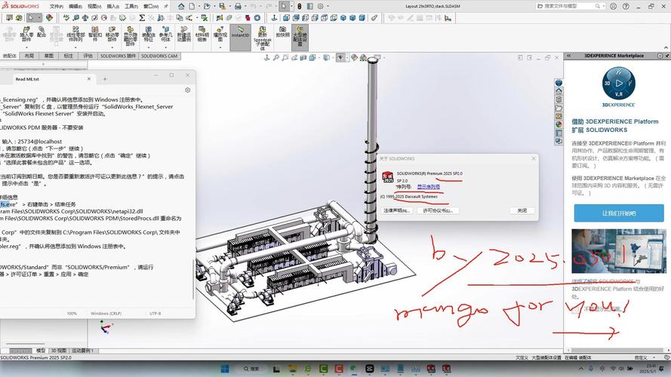
Task: Click the 3DEXPERIENCE compass play icon
Action: point(619,84)
